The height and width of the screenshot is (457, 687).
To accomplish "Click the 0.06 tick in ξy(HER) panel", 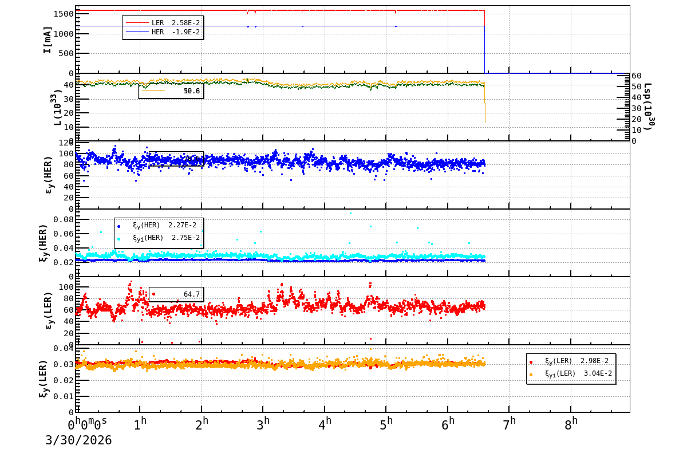I will tap(63, 234).
